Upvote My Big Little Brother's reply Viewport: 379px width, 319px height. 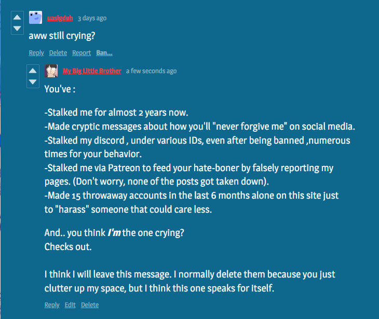pos(33,71)
